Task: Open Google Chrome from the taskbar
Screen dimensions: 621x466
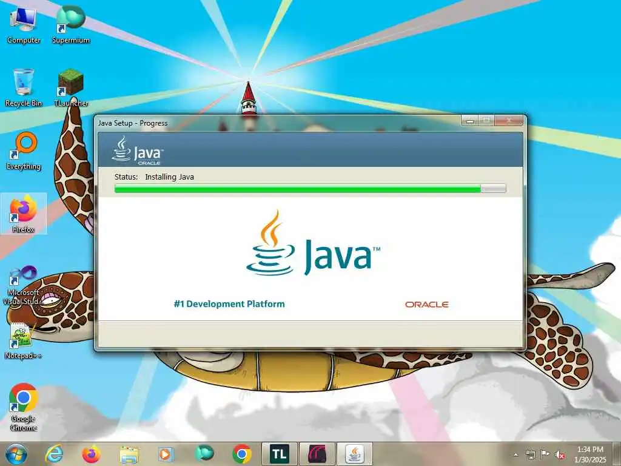Action: click(242, 454)
